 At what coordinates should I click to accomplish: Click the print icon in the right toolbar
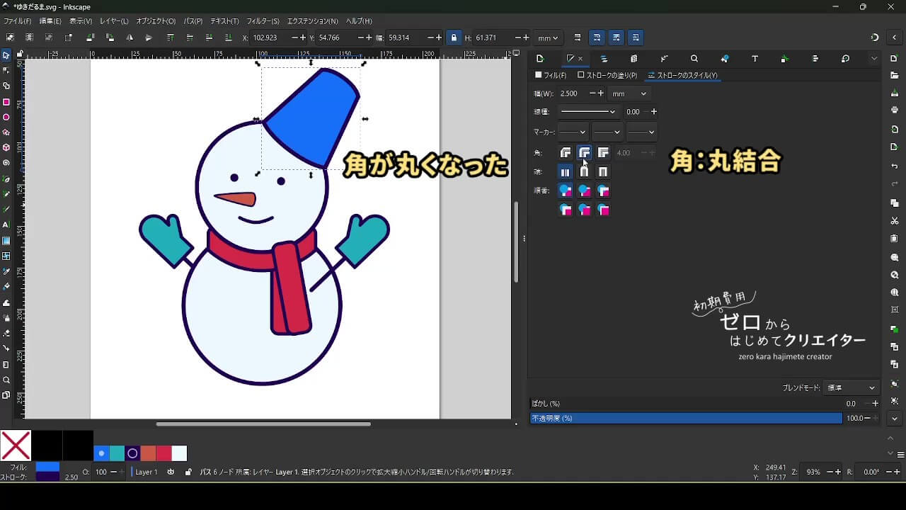click(x=895, y=110)
